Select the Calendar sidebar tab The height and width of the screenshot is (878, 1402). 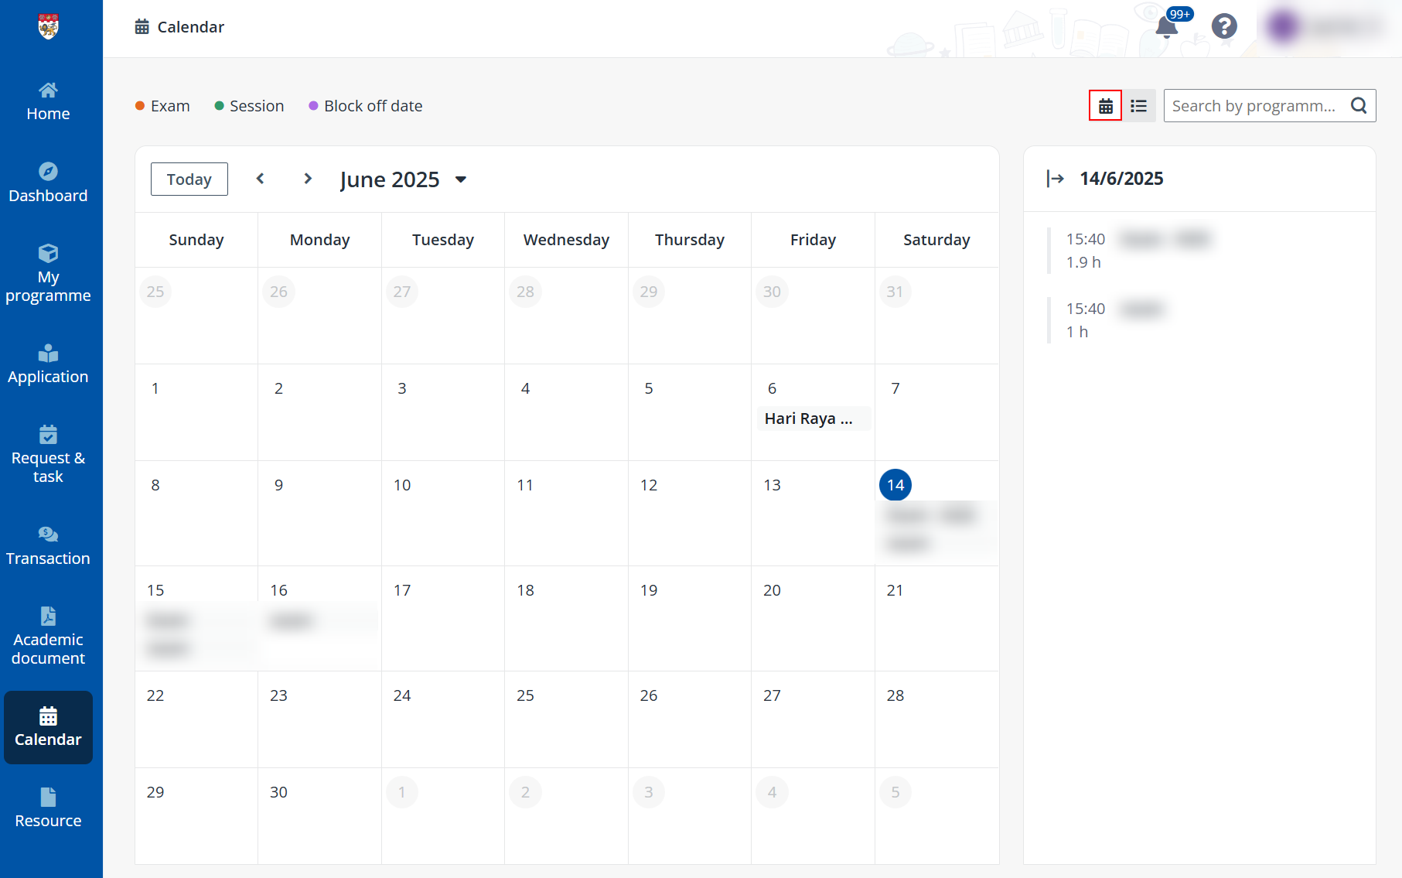[x=48, y=727]
